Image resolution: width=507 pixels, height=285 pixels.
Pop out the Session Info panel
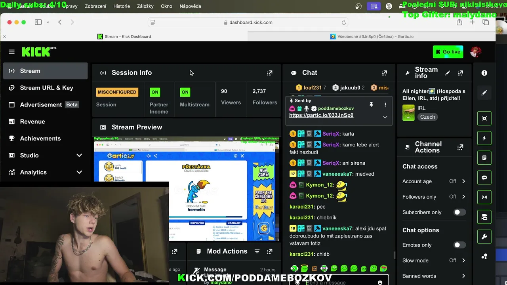point(270,73)
